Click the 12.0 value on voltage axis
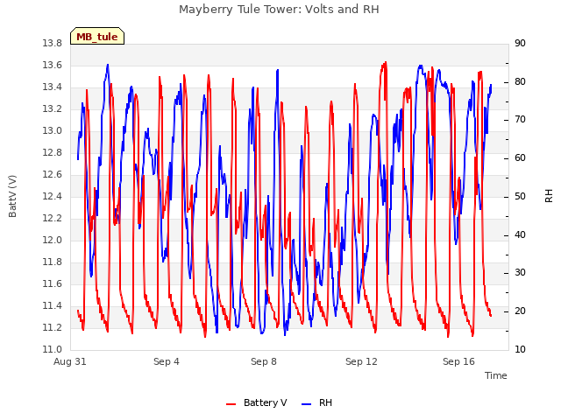561x420 pixels. coord(53,240)
